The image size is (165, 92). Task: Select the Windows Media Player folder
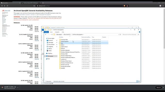pos(66,56)
